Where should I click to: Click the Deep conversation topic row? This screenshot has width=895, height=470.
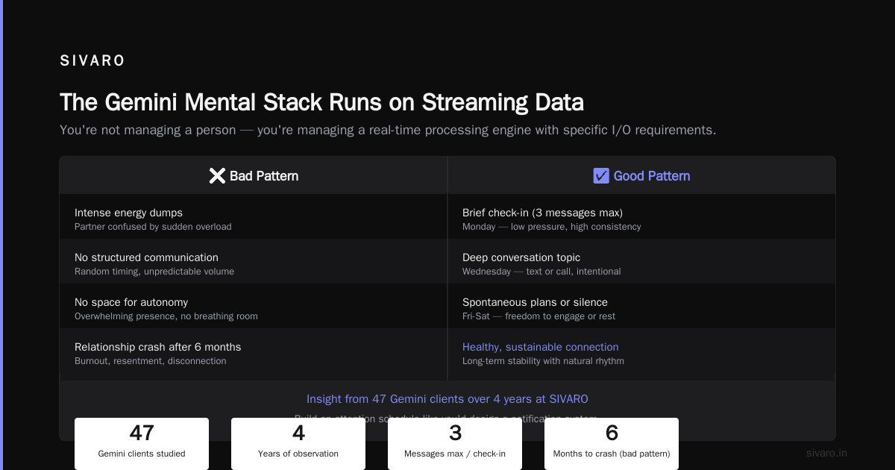pos(641,261)
